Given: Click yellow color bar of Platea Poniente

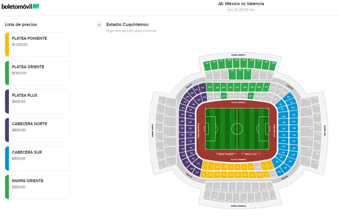Looking at the screenshot, I should [x=7, y=45].
